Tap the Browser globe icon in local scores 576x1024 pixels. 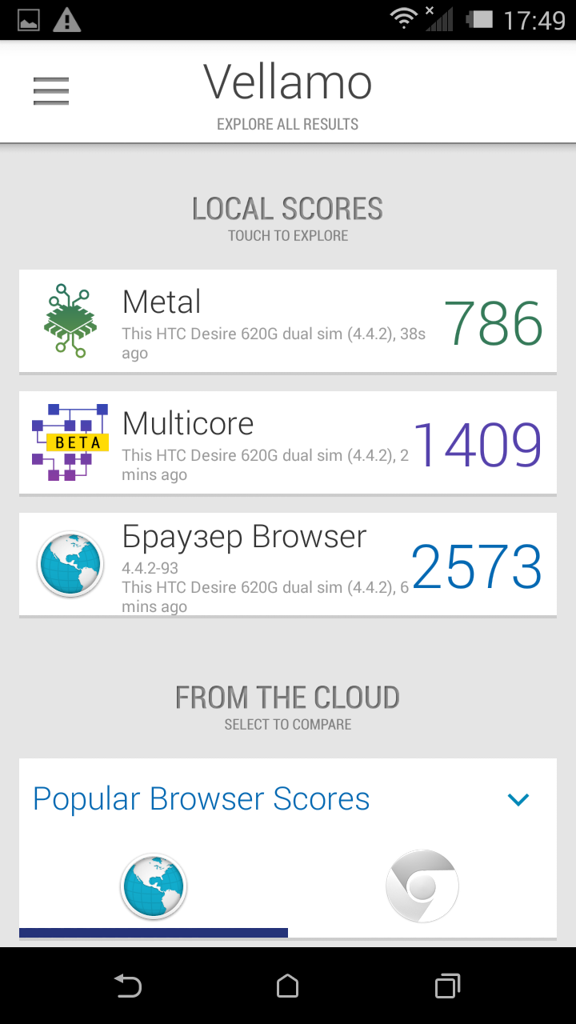[x=70, y=564]
